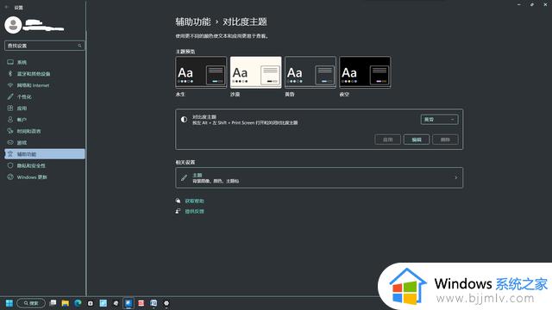
Task: Click the 辅助功能 breadcrumb in the heading
Action: pos(193,22)
